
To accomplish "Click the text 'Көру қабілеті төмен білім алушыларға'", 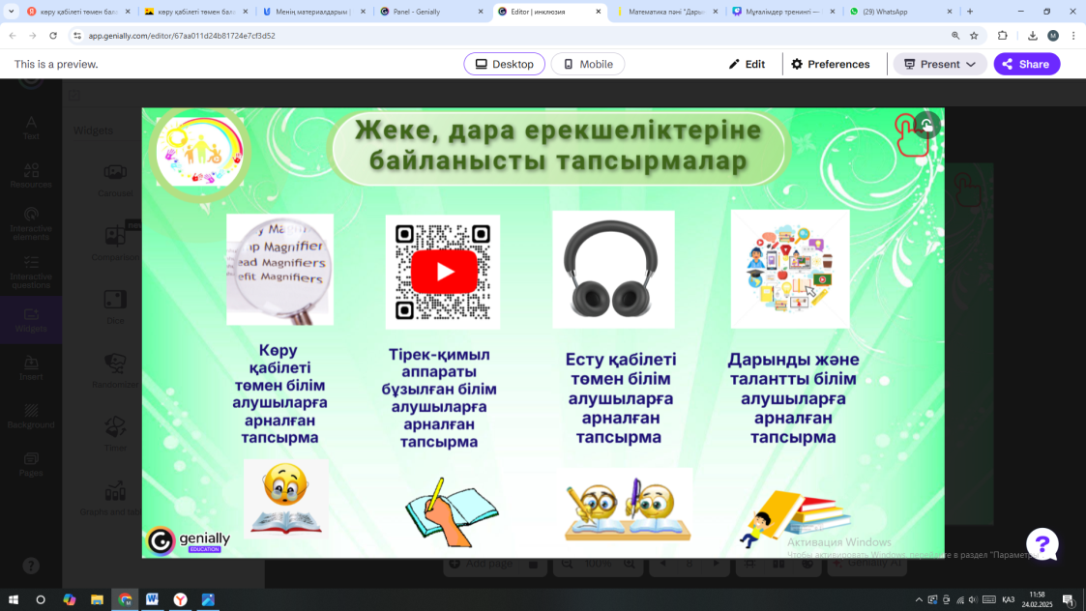I will (279, 376).
